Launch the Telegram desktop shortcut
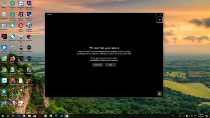Viewport: 210px width, 118px height. tap(4, 92)
